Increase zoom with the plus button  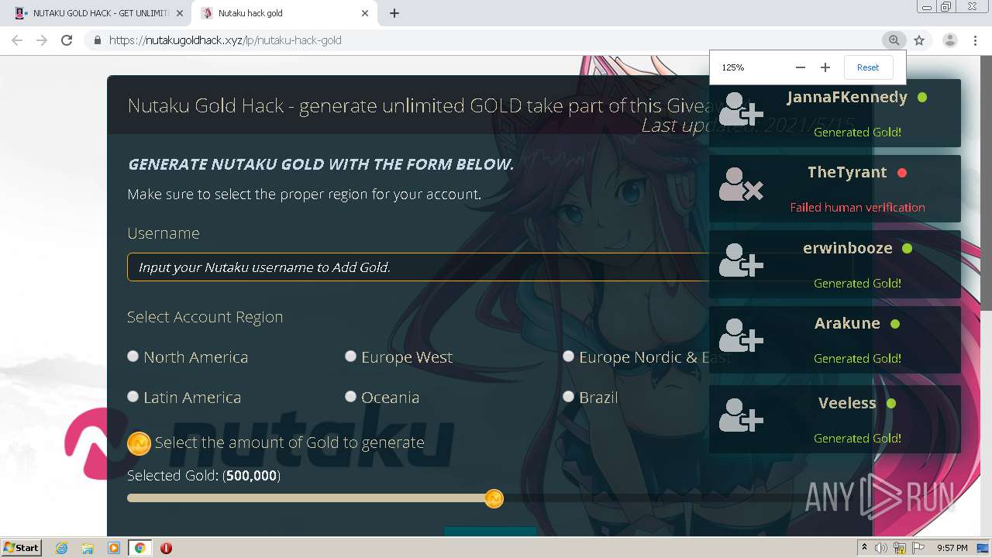point(825,67)
